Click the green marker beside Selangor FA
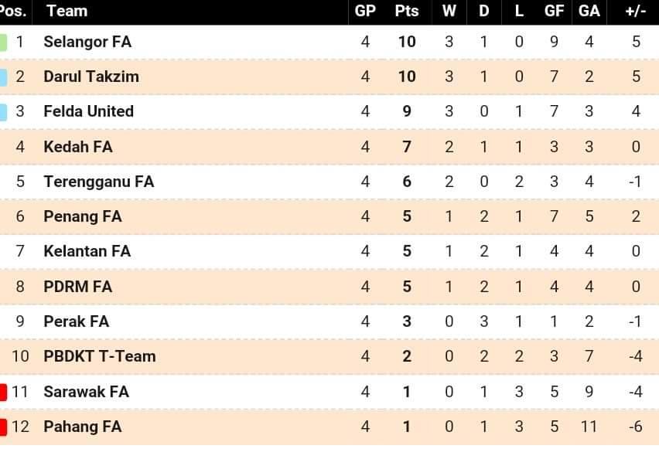 coord(3,42)
